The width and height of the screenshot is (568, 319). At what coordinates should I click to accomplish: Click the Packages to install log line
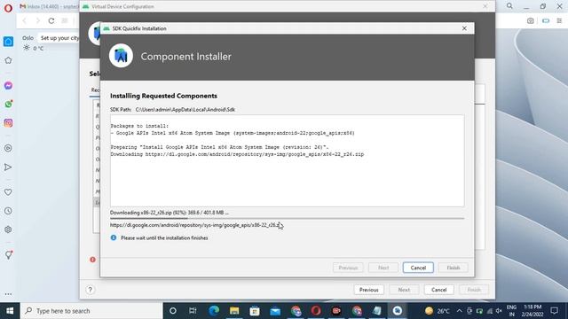pyautogui.click(x=139, y=126)
